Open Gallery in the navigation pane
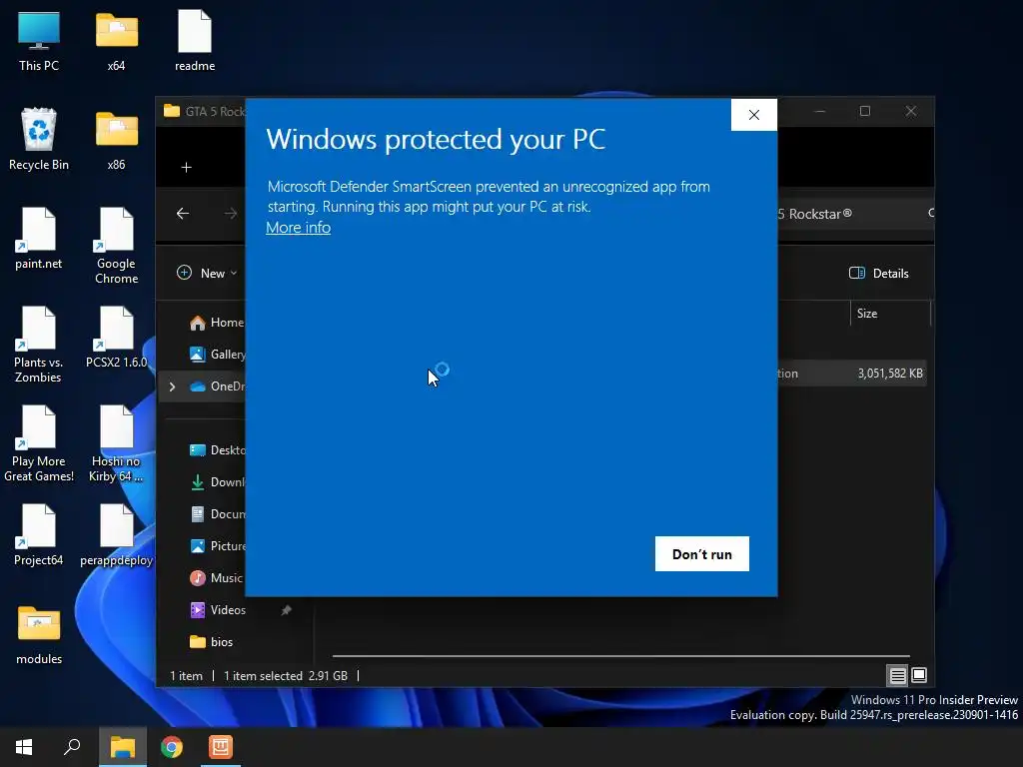The image size is (1023, 767). pos(216,355)
